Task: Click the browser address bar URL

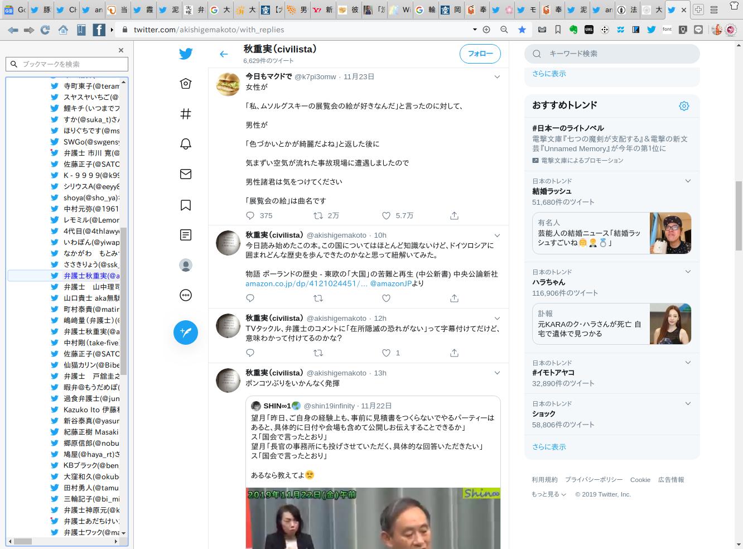Action: [x=209, y=30]
